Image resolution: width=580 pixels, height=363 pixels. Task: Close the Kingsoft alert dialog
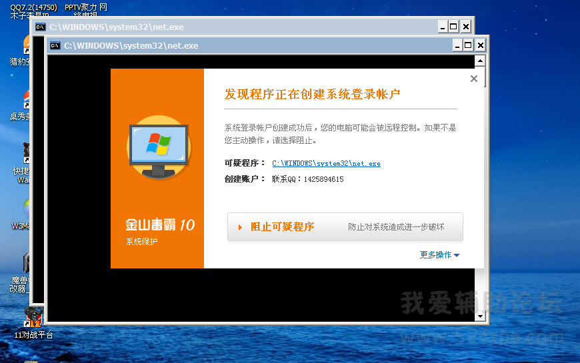tap(474, 79)
